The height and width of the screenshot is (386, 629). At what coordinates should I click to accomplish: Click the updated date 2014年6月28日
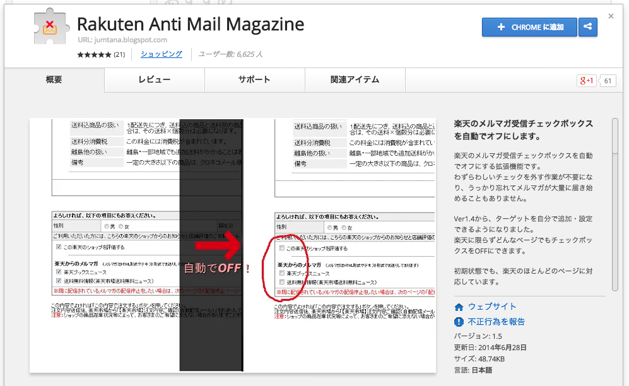(x=502, y=348)
